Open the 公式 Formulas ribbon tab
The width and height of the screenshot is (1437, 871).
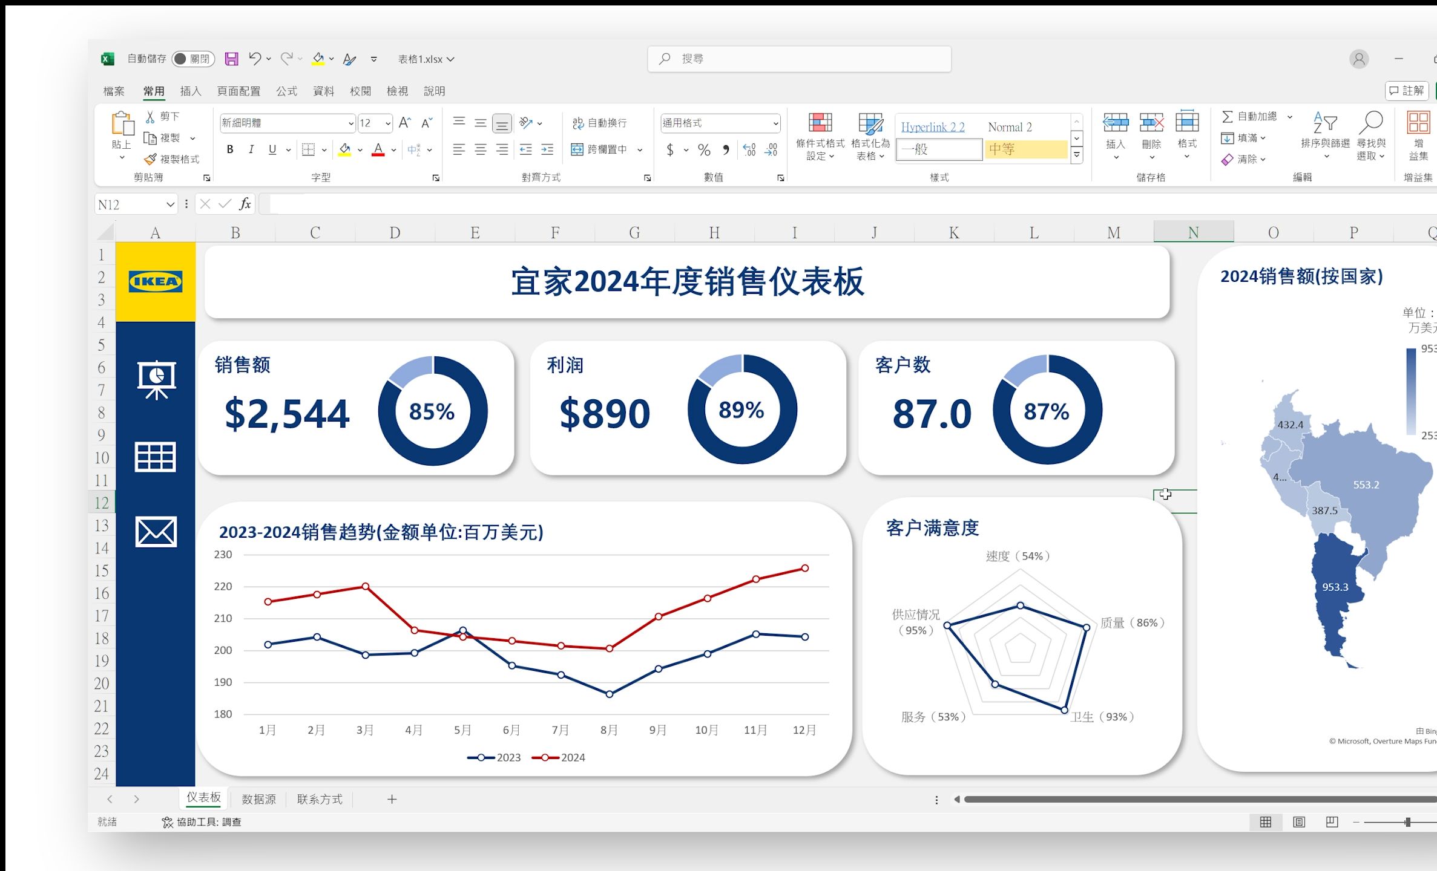[287, 91]
